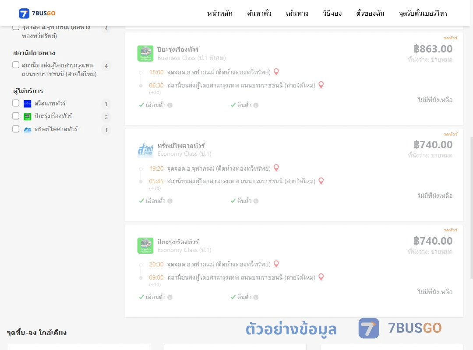Viewport: 473px width, 350px height.
Task: Tick the ปิยะรุ่งเรืองทัวร์ operator checkbox
Action: [16, 116]
